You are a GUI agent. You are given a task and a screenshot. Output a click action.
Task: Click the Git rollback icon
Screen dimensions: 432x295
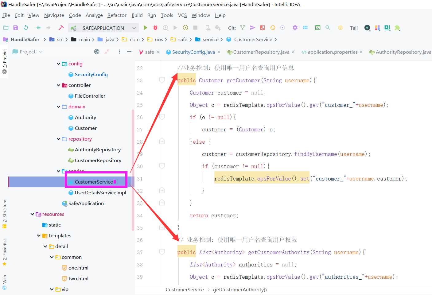coord(282,28)
